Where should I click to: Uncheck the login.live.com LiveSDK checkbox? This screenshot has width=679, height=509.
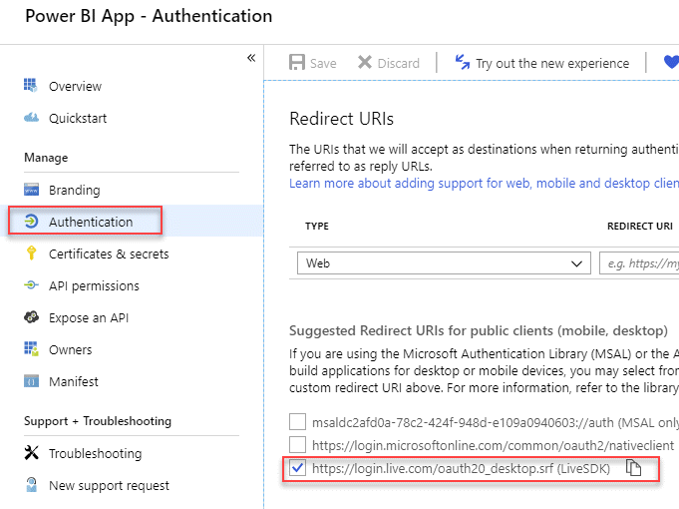(297, 468)
